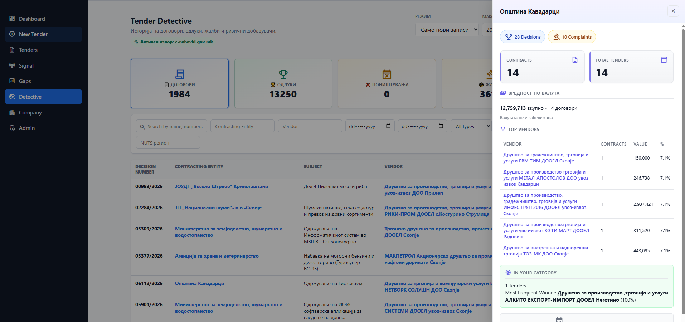
Task: Open vendor ЕВМ ТИМ ДООЕЛ Скопје
Action: [546, 158]
